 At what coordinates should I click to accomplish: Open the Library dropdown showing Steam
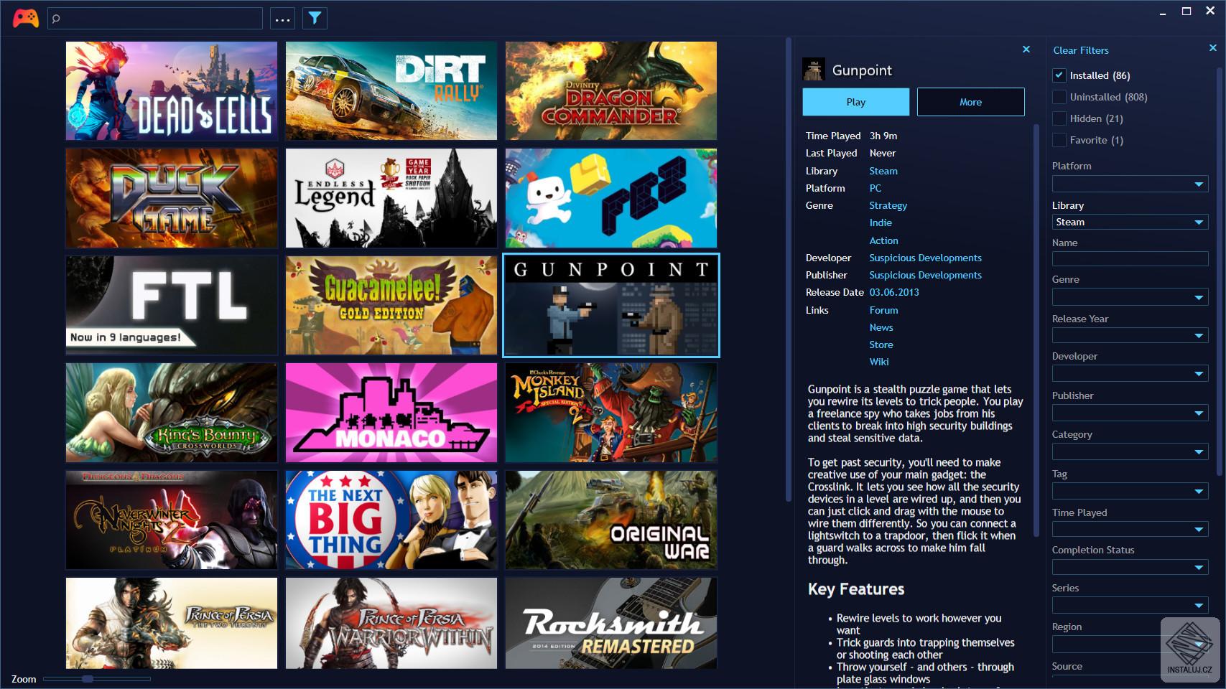1130,222
